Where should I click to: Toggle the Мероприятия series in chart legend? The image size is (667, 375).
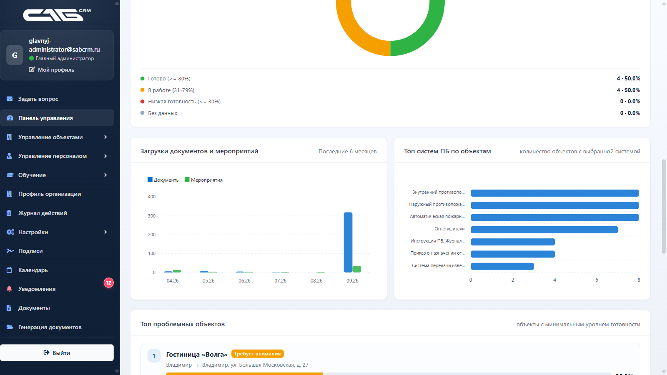click(203, 180)
